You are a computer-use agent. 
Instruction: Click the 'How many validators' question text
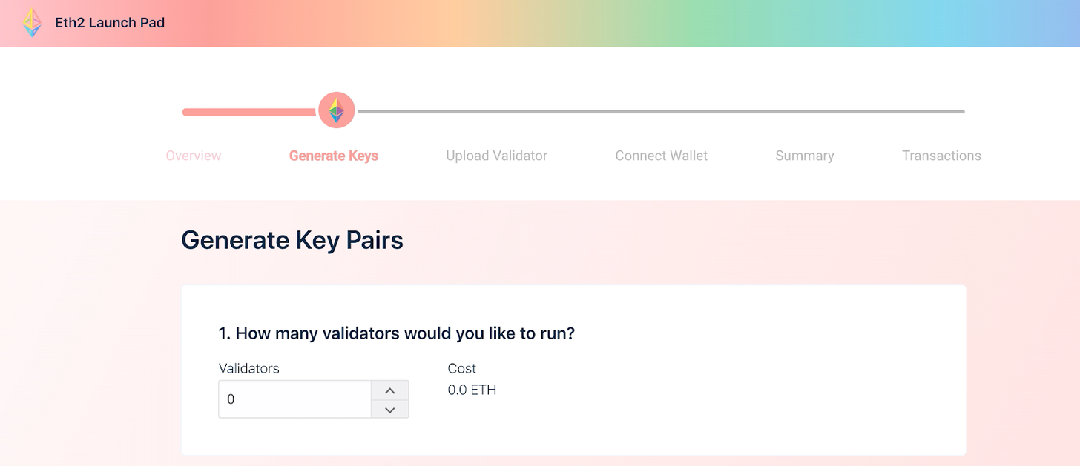tap(397, 333)
